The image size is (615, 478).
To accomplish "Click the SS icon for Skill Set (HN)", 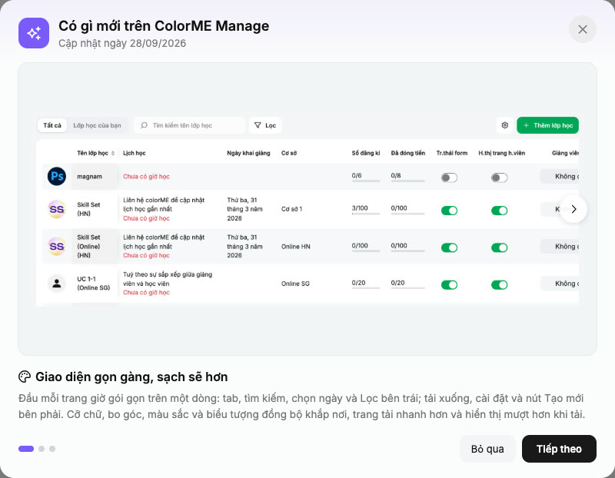I will pos(57,209).
